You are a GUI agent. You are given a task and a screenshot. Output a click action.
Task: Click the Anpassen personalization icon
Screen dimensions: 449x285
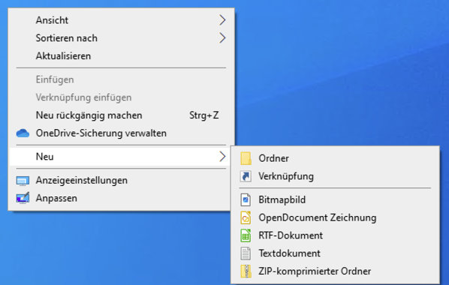[x=23, y=198]
